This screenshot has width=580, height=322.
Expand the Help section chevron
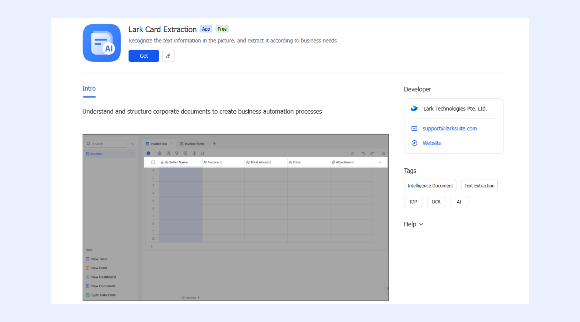(421, 224)
